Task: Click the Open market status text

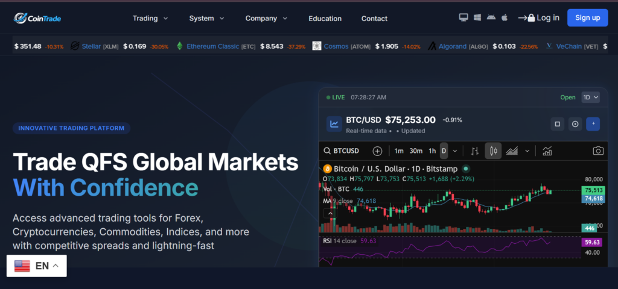Action: (568, 98)
